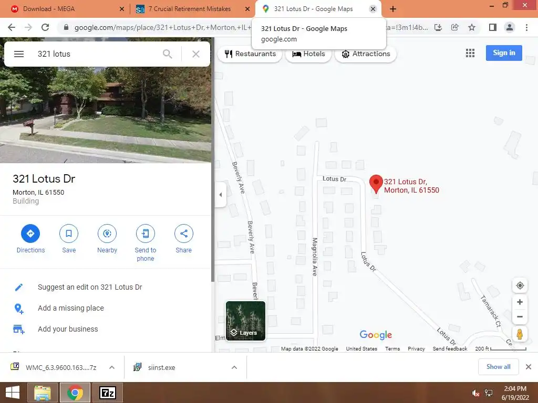Click the Directions icon button

[x=30, y=234]
